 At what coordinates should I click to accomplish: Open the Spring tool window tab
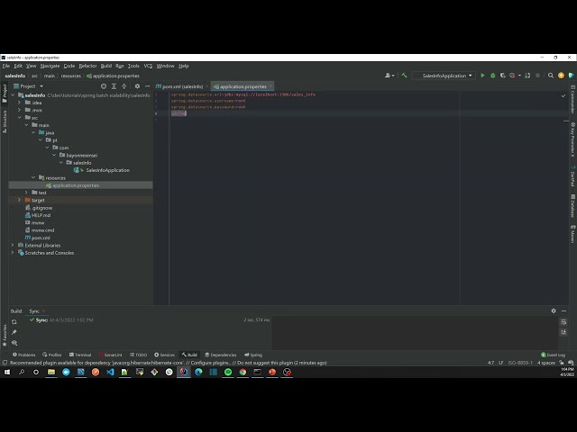pyautogui.click(x=253, y=355)
